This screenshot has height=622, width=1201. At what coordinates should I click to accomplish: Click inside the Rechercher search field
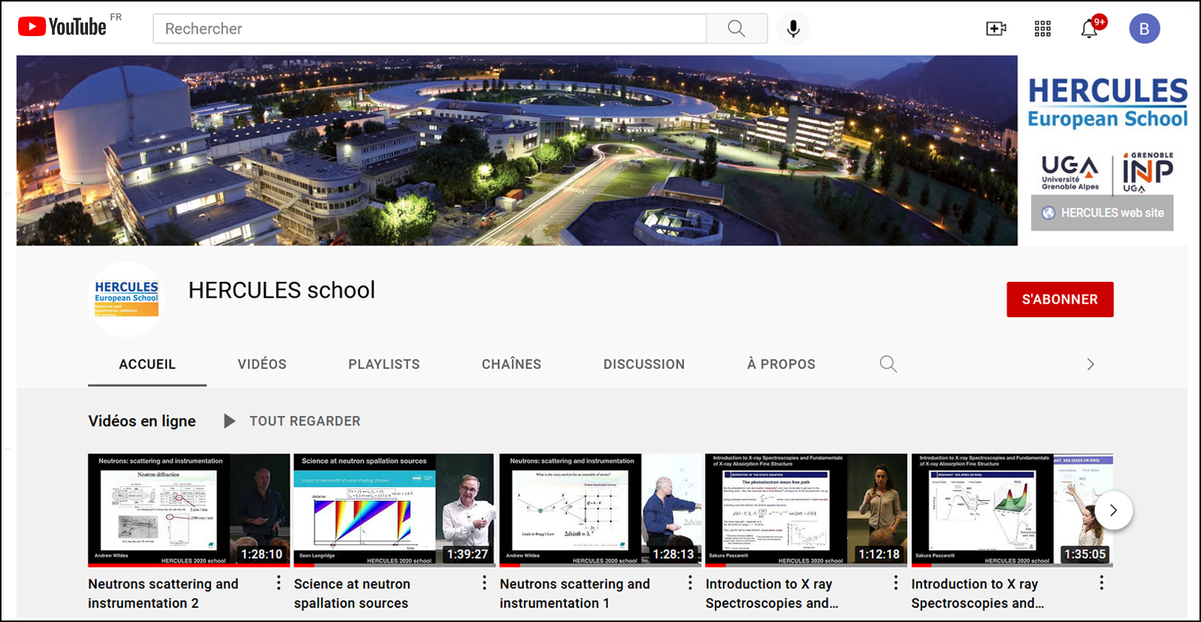[x=430, y=29]
